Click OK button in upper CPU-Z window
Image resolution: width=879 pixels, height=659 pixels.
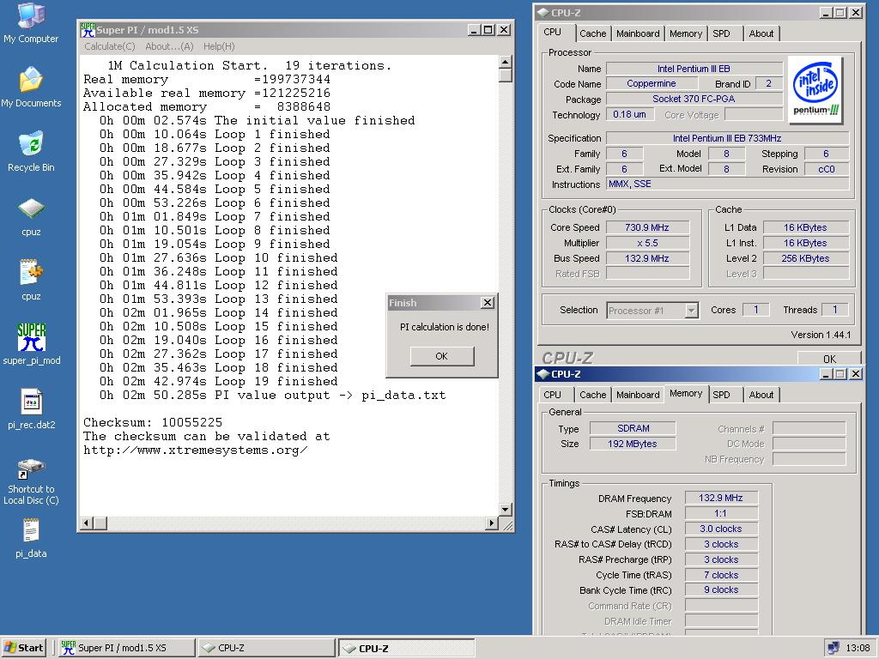click(x=829, y=358)
